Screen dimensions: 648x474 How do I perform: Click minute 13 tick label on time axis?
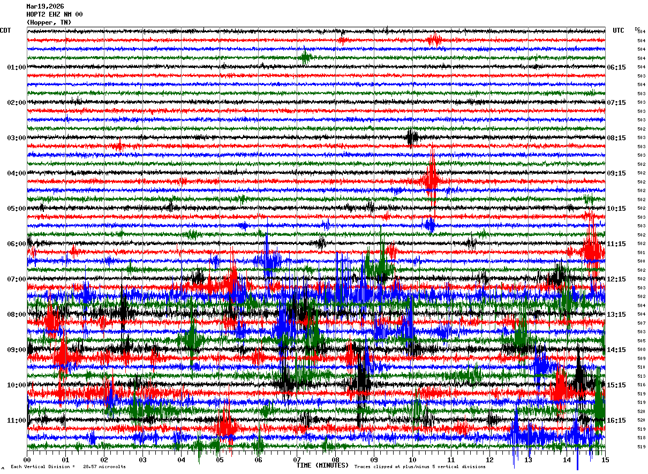click(x=528, y=460)
